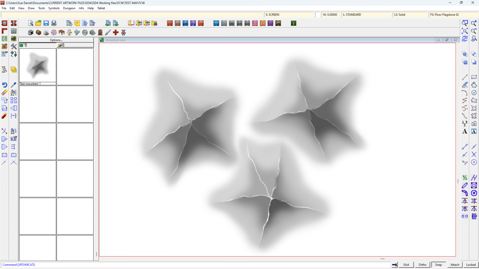Pick the eyedropper Keep properties tool
The width and height of the screenshot is (479, 269).
tap(13, 85)
